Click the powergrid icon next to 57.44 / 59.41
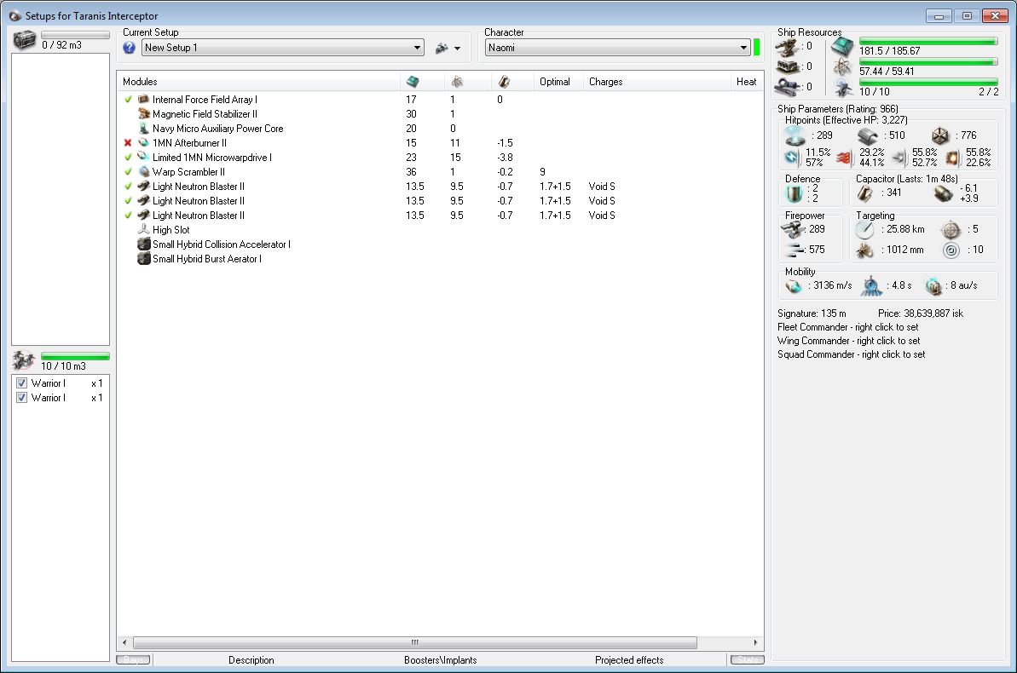Viewport: 1017px width, 673px height. (842, 66)
